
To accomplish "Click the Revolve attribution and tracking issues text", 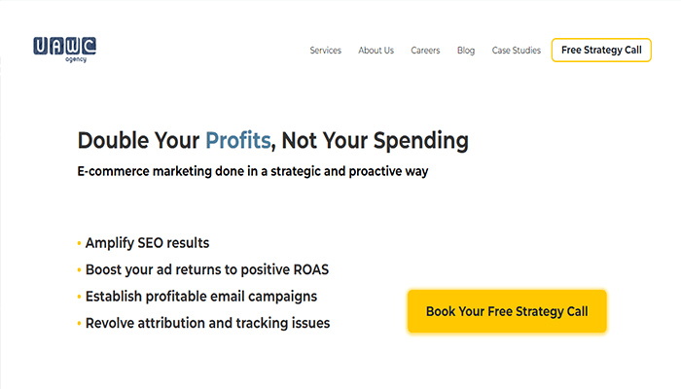I will (207, 322).
